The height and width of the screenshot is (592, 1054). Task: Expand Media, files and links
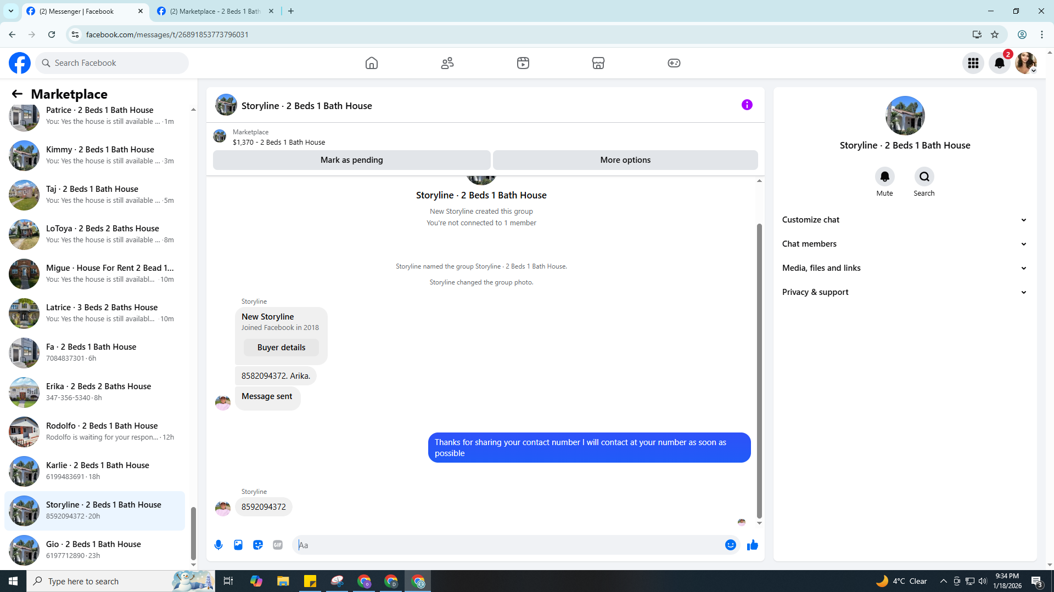[x=904, y=268]
